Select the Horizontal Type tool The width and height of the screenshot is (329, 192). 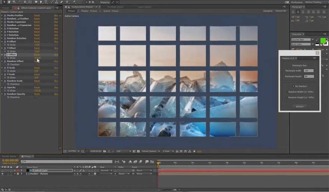click(46, 2)
